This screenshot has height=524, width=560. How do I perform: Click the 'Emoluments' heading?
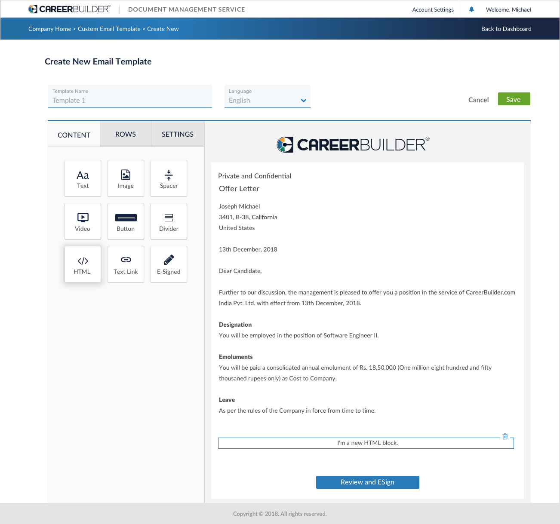(236, 357)
